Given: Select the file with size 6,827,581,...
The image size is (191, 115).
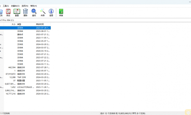Looking at the screenshot, I should click(x=25, y=84).
